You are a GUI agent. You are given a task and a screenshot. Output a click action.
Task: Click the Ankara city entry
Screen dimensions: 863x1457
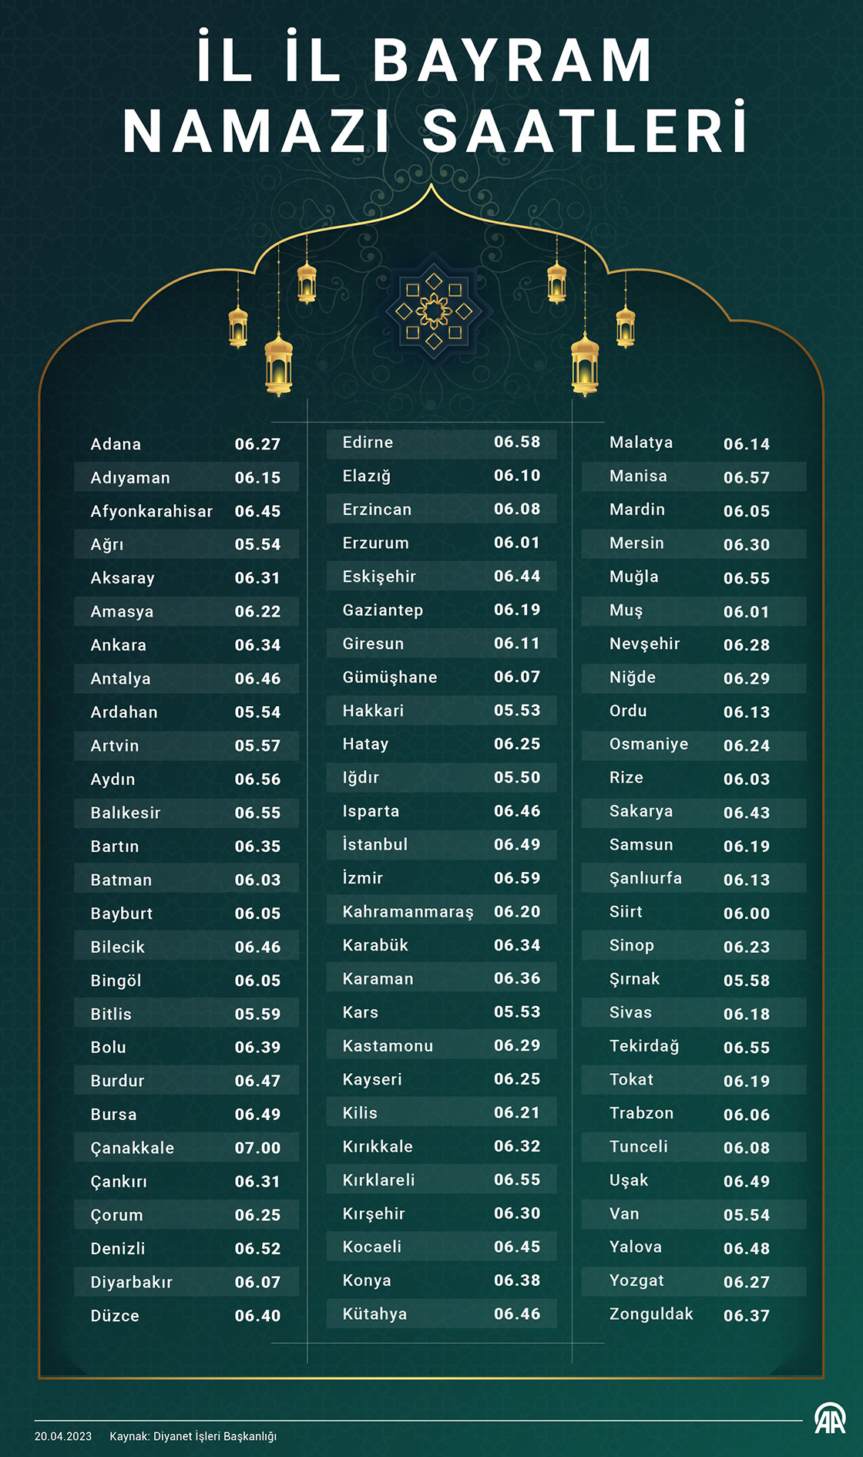(119, 645)
